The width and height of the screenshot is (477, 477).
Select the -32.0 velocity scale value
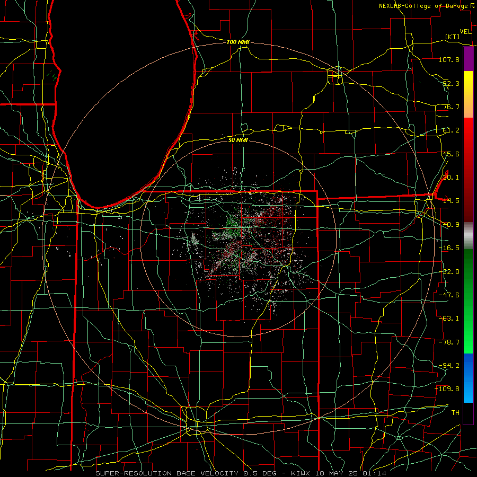(x=449, y=272)
